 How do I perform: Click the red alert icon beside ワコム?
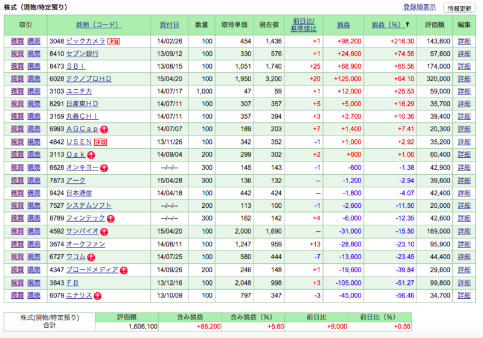pyautogui.click(x=91, y=257)
